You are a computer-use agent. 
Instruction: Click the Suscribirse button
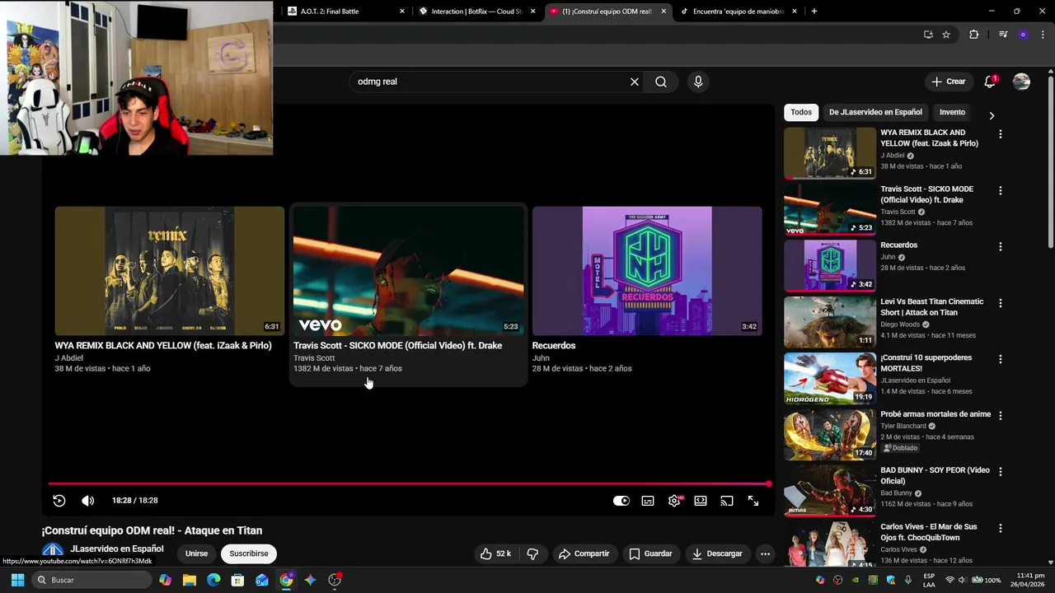(249, 553)
